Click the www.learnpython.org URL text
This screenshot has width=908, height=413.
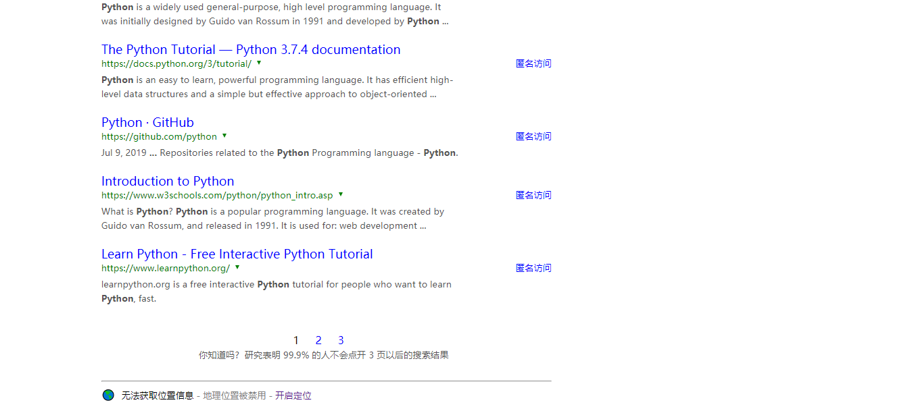click(166, 268)
